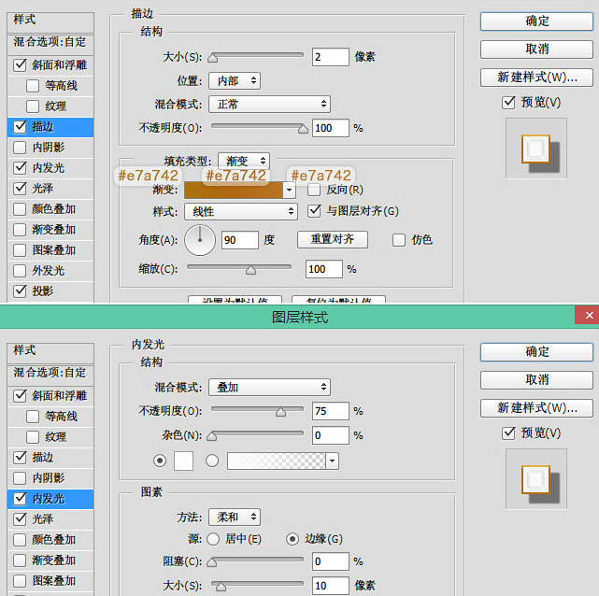This screenshot has height=596, width=599.
Task: Click 重置对齐 button
Action: click(333, 240)
